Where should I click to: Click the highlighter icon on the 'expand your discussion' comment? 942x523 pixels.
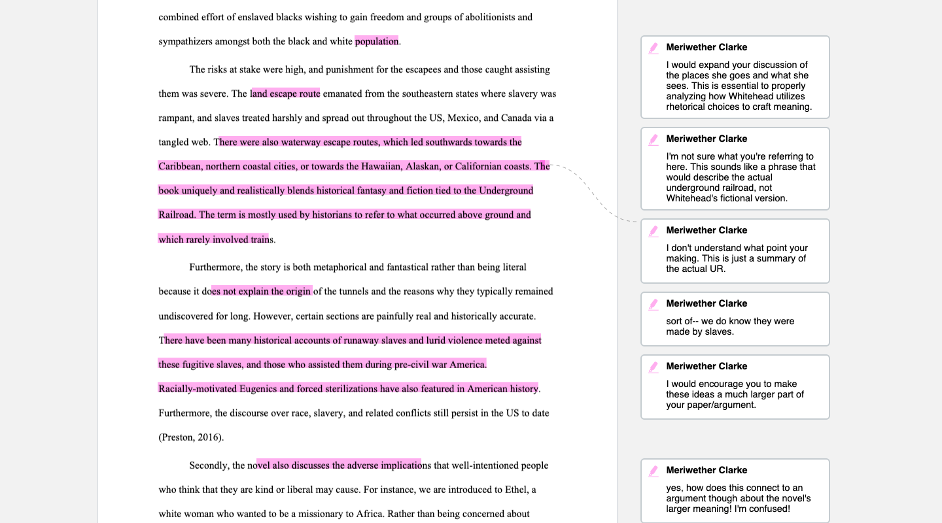tap(654, 48)
